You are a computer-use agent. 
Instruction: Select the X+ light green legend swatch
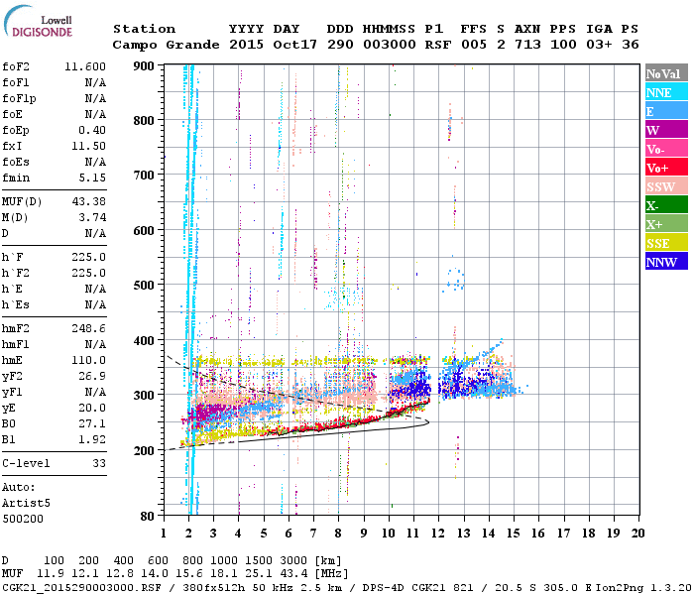coord(666,224)
